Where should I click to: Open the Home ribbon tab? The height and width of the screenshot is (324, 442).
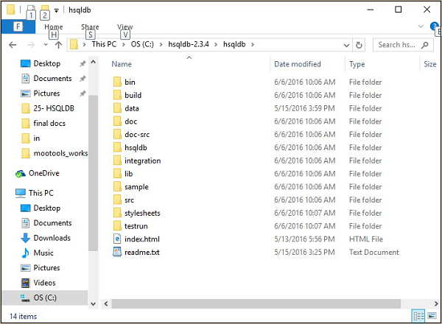click(54, 27)
